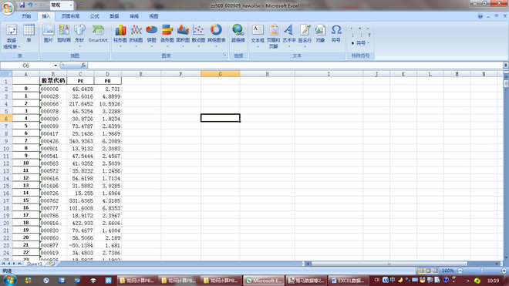The width and height of the screenshot is (509, 286).
Task: Open the Data (数据) tab
Action: pos(114,16)
